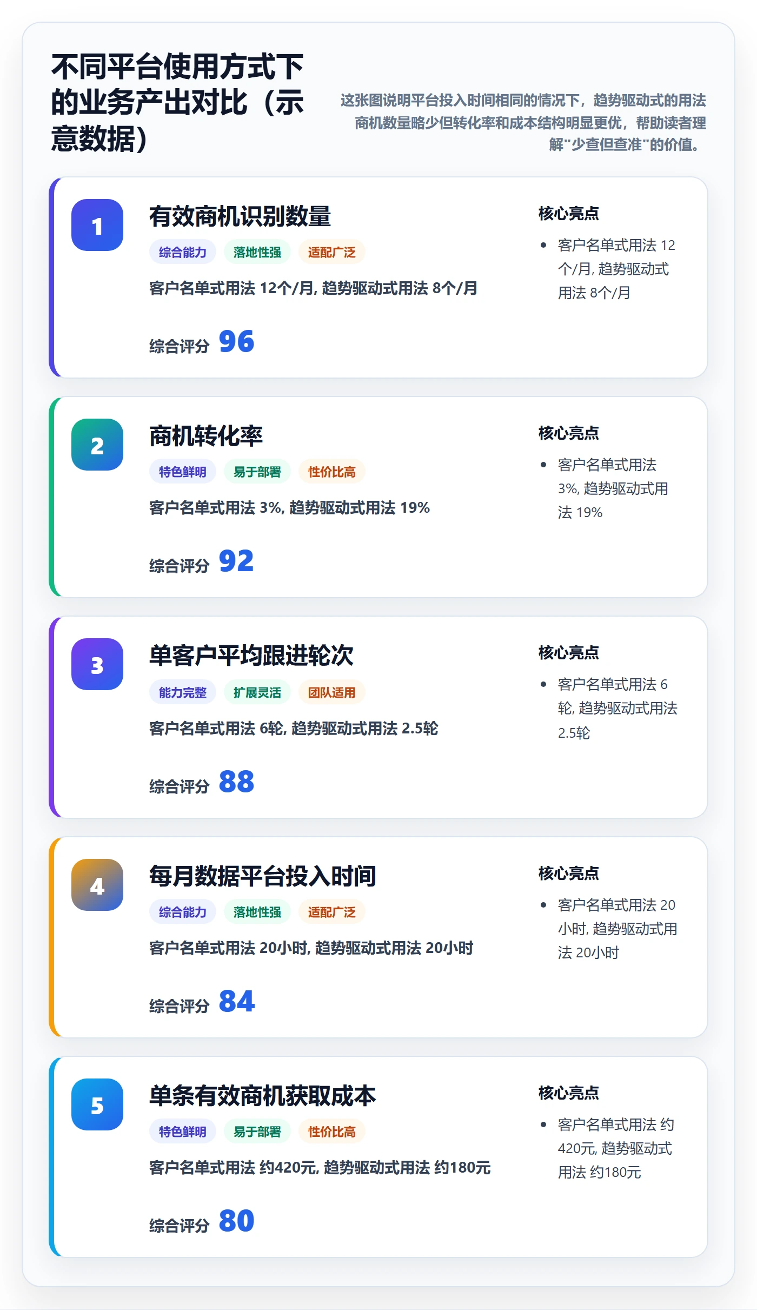Select 适配广泛 tag under 每月数据平台投入时间

tap(332, 912)
